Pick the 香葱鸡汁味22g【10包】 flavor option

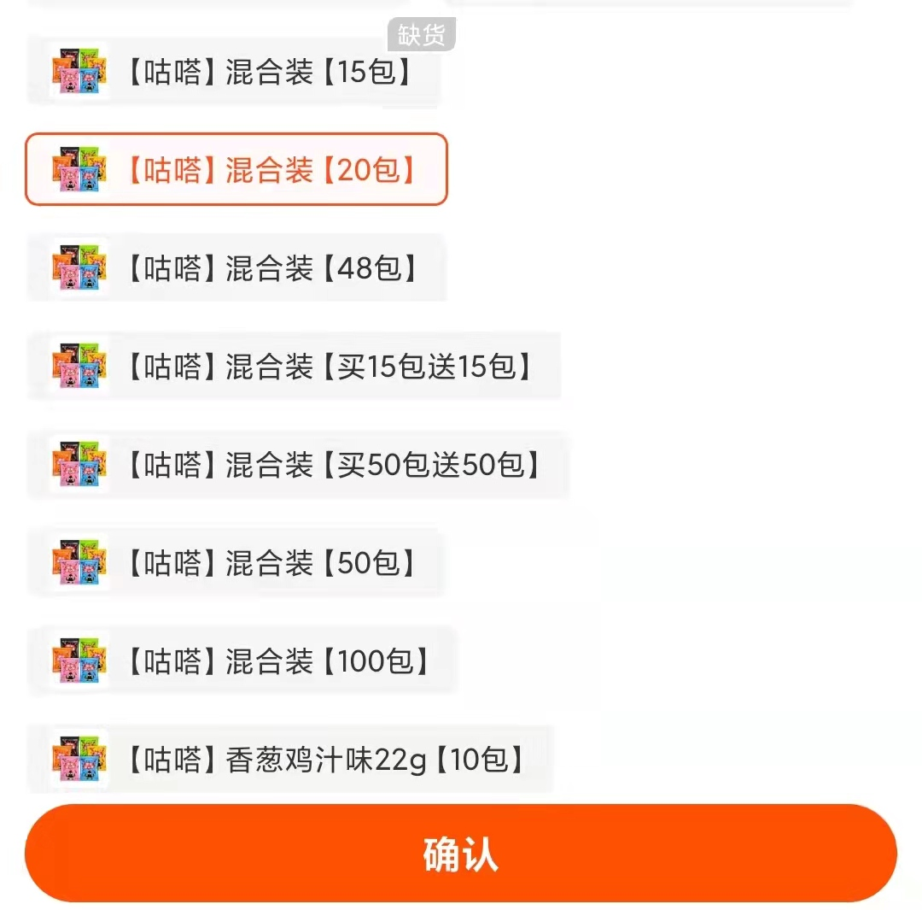pos(323,760)
